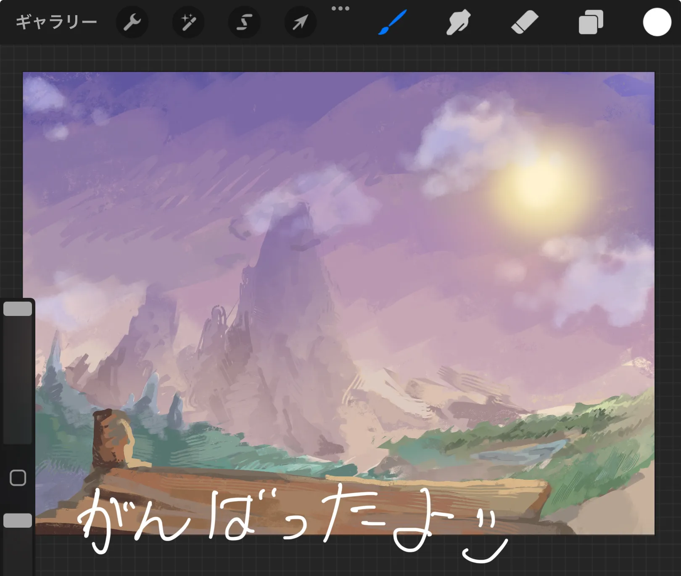Open the white color picker swatch
The image size is (681, 576).
(x=657, y=22)
